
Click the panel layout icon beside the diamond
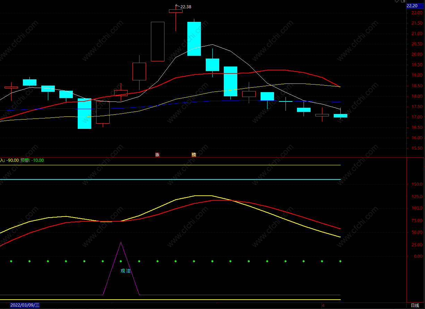(x=403, y=1)
